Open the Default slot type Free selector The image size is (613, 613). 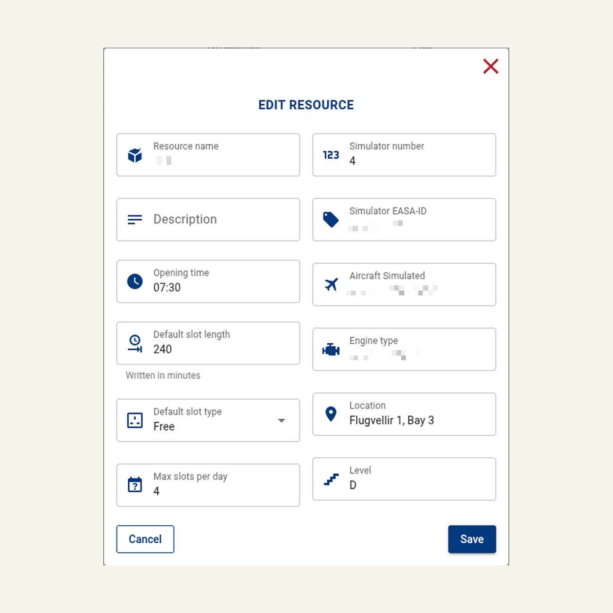[x=208, y=421]
